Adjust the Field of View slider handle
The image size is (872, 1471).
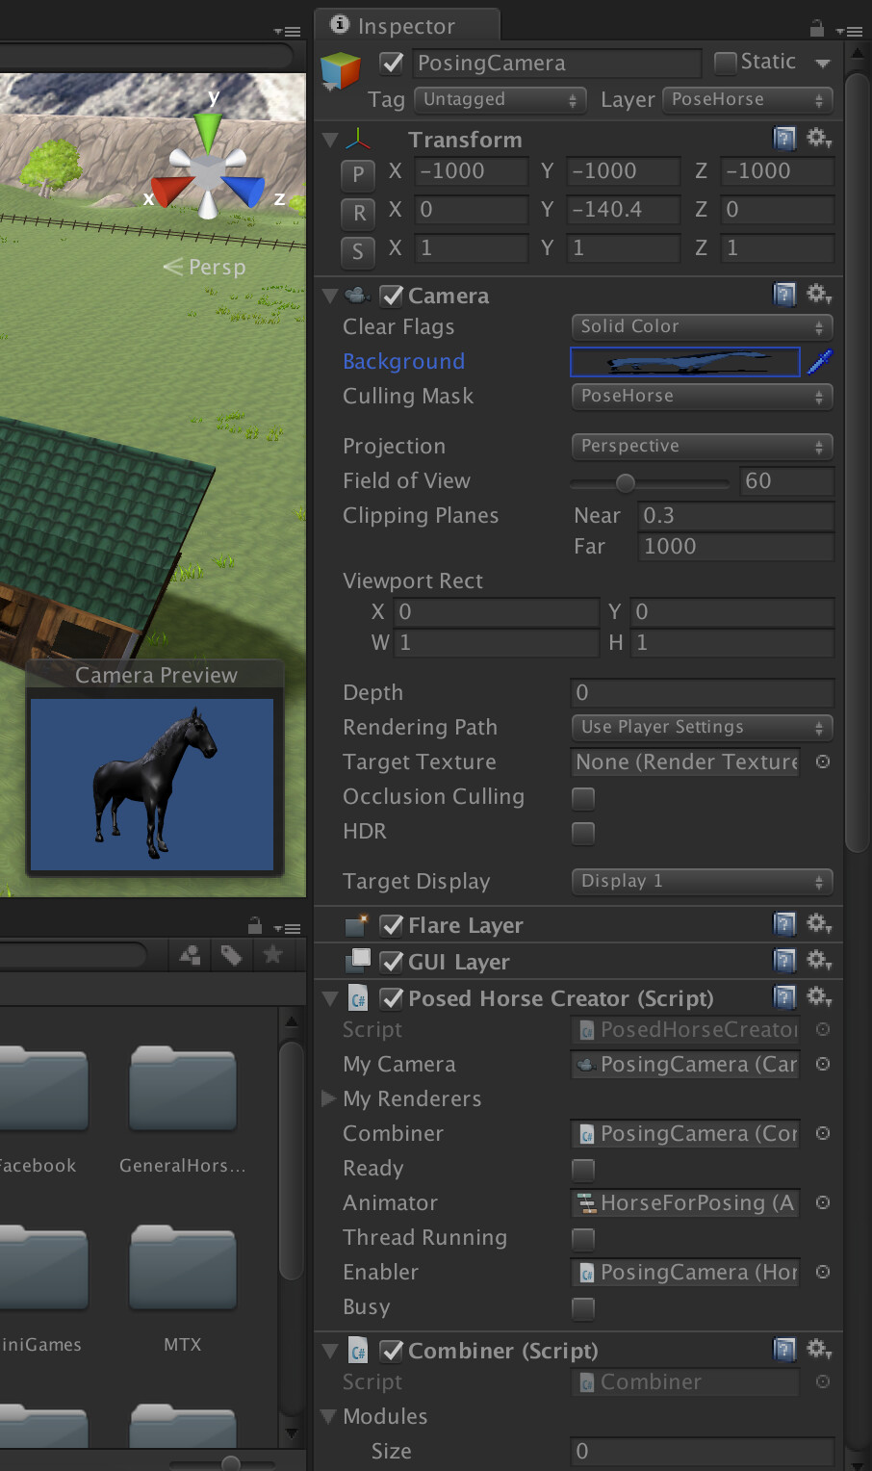pos(625,482)
